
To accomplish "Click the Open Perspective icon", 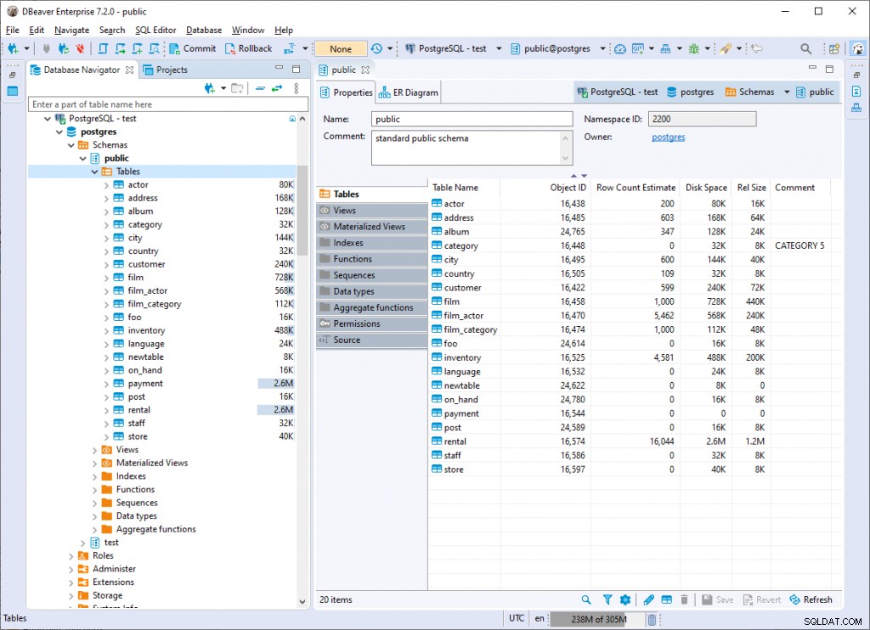I will (834, 48).
